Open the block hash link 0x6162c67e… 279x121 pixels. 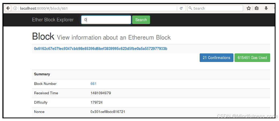(x=101, y=49)
